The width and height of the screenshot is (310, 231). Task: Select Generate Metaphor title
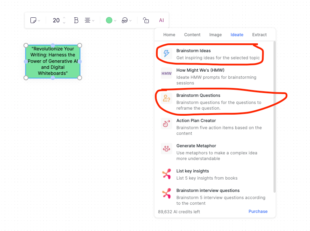coord(196,146)
